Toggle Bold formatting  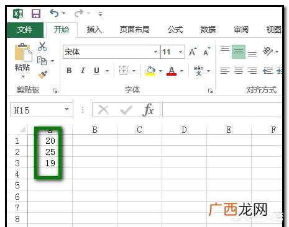(x=69, y=71)
